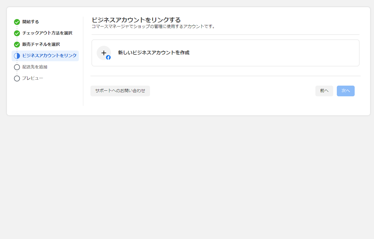This screenshot has height=239, width=374.
Task: Click the small Facebook logo badge
Action: click(108, 57)
